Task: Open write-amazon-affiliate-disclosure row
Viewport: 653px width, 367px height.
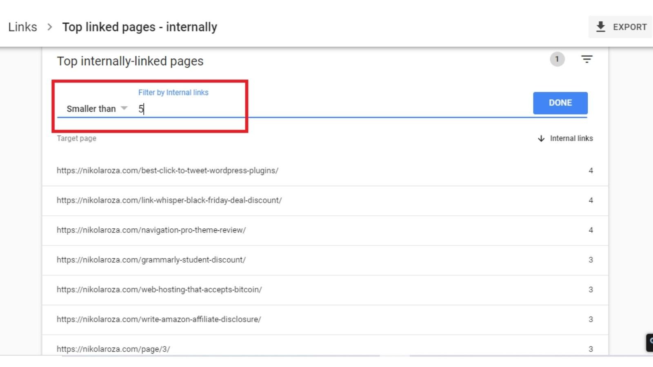Action: pyautogui.click(x=325, y=320)
